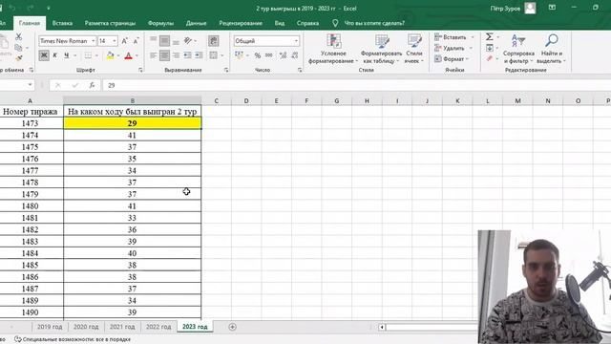Click the AutoSum sigma icon
The width and height of the screenshot is (611, 344).
(x=490, y=36)
